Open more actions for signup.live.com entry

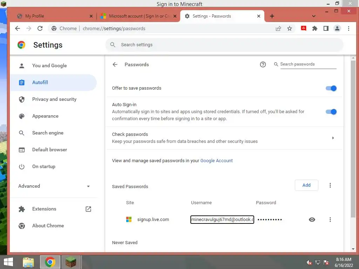pos(330,220)
